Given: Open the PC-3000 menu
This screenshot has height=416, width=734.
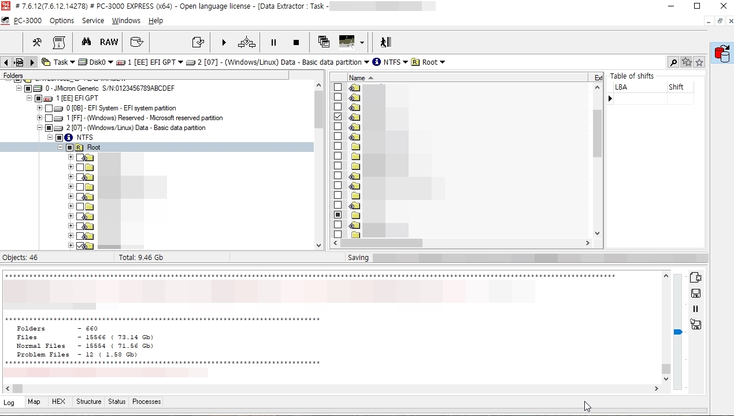Looking at the screenshot, I should pyautogui.click(x=28, y=20).
